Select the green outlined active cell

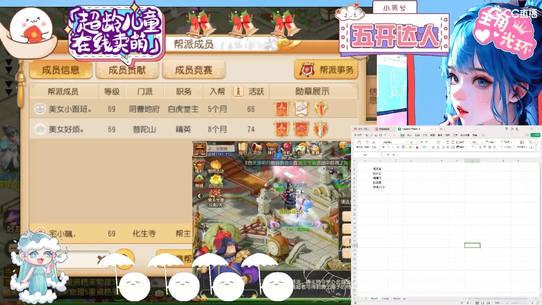[472, 245]
